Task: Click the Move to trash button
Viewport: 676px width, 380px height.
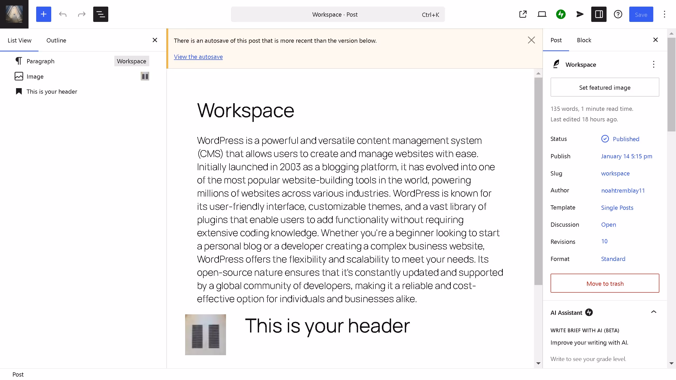Action: click(605, 283)
